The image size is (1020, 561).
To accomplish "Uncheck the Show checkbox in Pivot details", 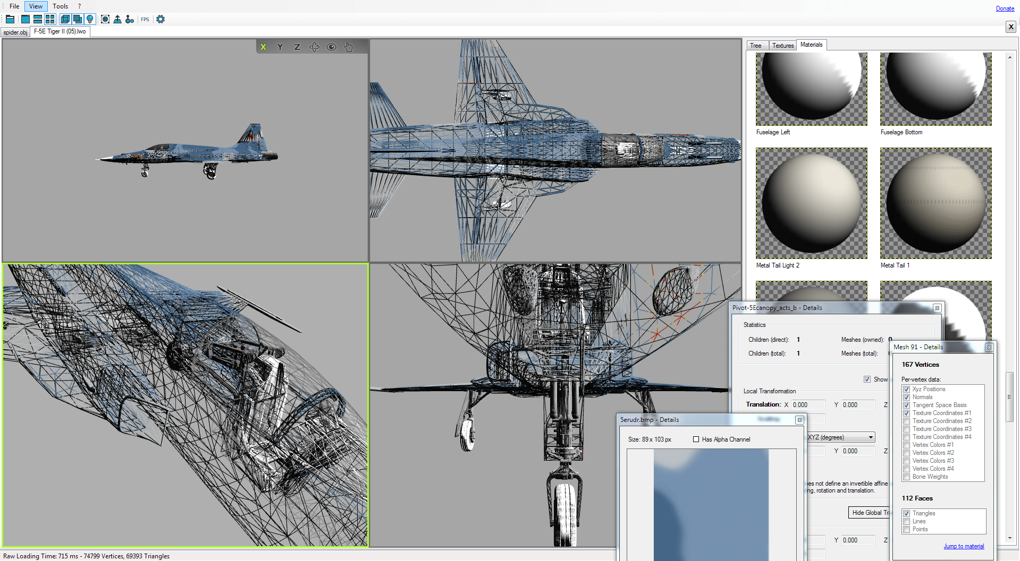I will click(867, 379).
